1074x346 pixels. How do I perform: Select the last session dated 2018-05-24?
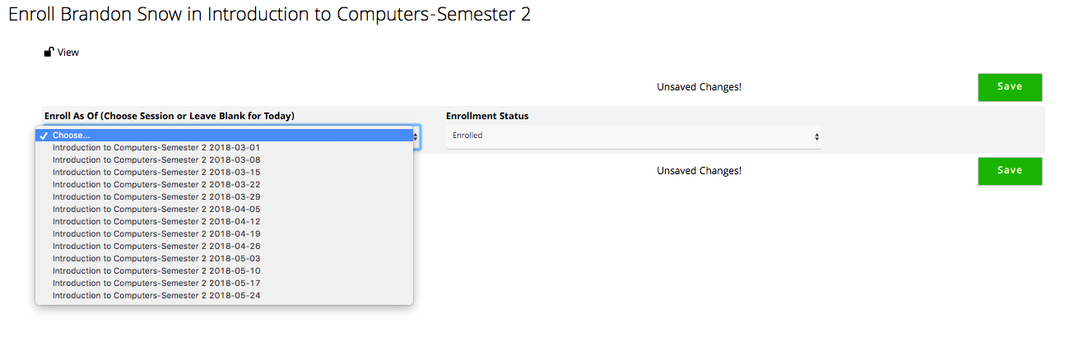224,296
